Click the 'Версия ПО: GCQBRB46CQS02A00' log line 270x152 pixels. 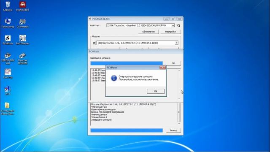(x=108, y=112)
